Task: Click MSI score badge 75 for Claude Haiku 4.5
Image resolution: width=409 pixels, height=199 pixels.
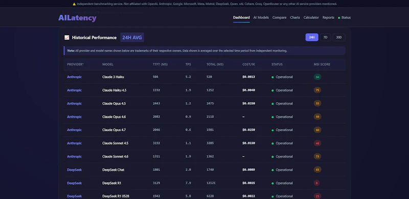Action: tap(317, 90)
